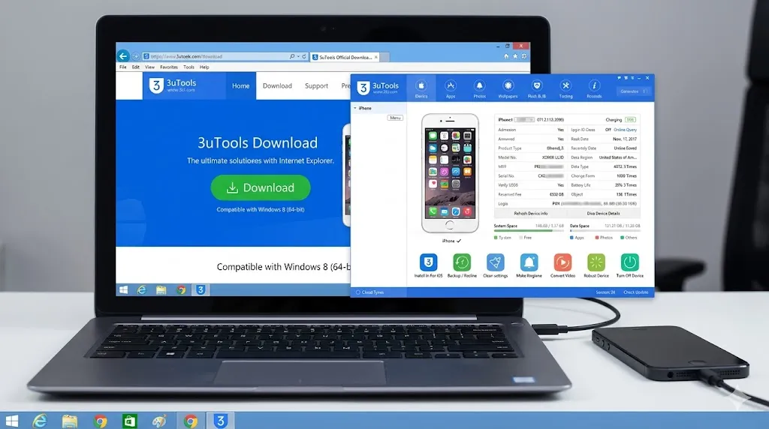Open the address bar dropdown arrow in browser
769x429 pixels.
point(298,56)
